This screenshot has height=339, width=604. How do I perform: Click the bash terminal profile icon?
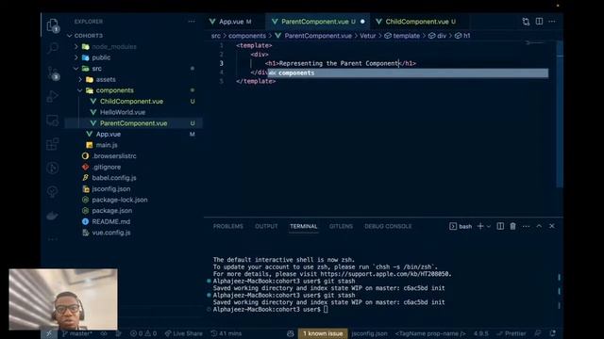[x=453, y=226]
